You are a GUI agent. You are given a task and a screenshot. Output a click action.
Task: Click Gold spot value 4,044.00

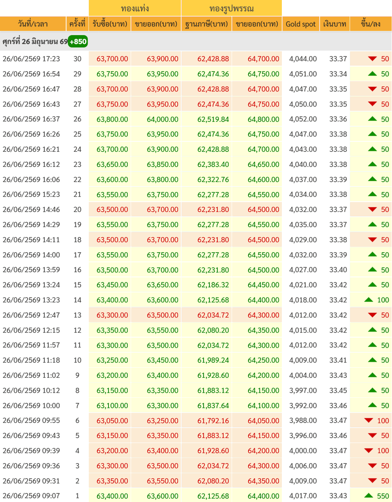click(303, 59)
